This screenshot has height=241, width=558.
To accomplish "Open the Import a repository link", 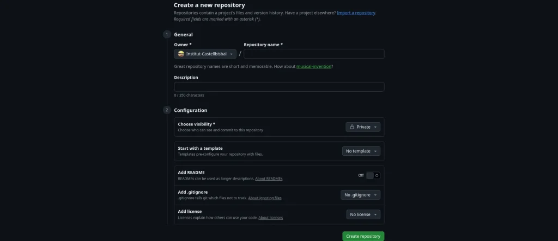I will coord(356,12).
